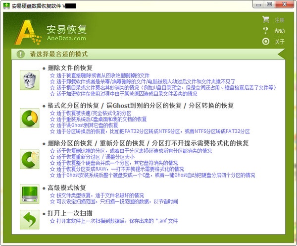Maximize the 安易硬盘数据恢复软件 window
The image size is (297, 246).
click(269, 4)
